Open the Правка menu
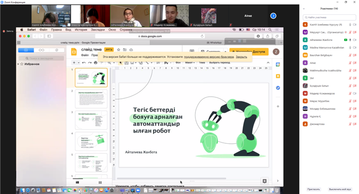 56,30
